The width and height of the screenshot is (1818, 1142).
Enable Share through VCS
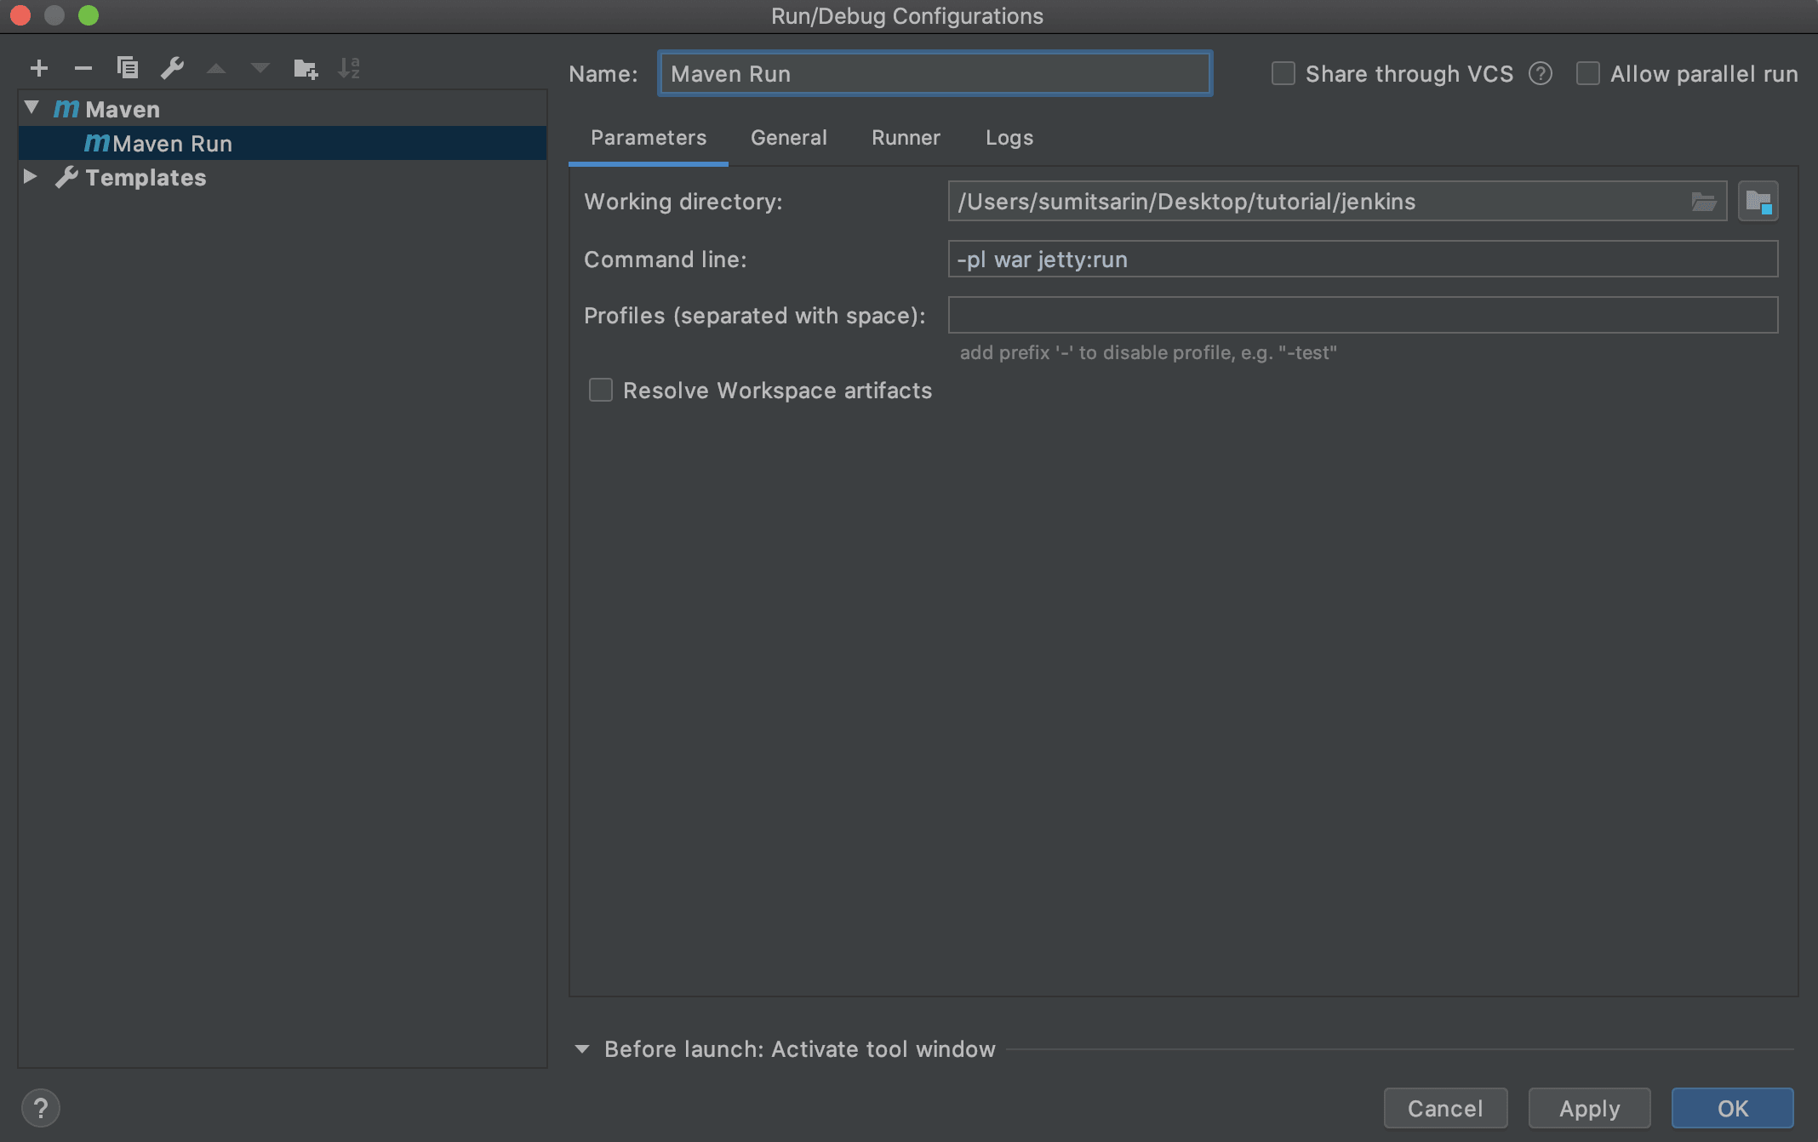tap(1282, 74)
